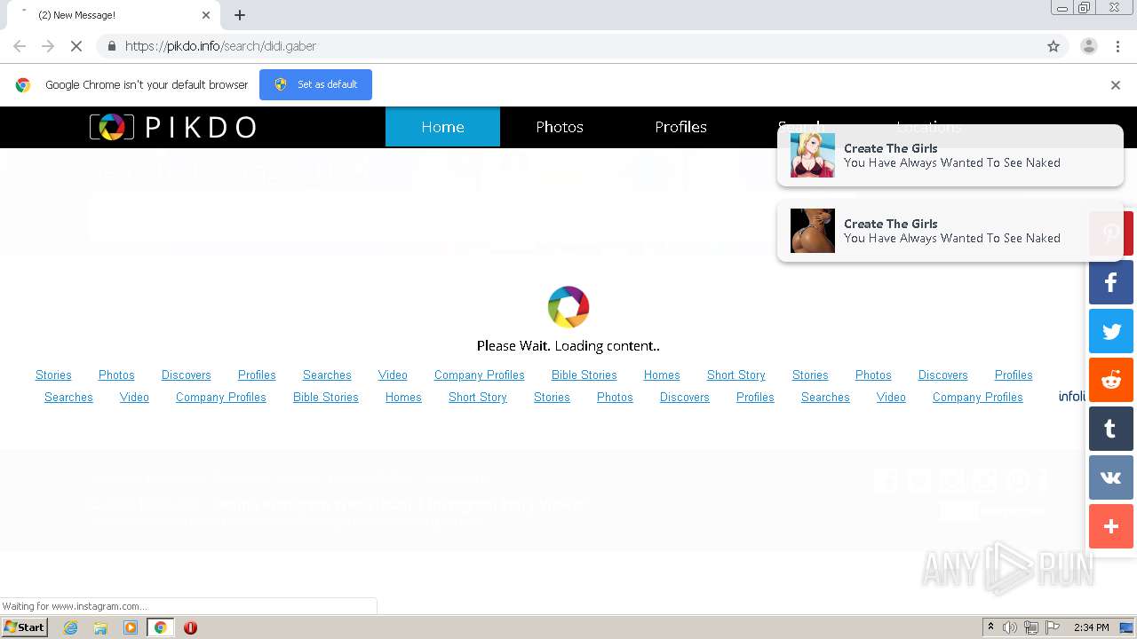Open the volume control in the system tray
The height and width of the screenshot is (639, 1137).
1010,627
